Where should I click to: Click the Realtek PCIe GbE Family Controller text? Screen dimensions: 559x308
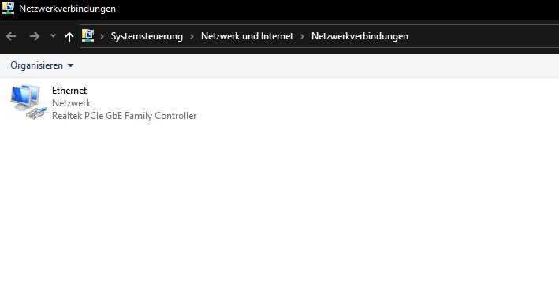pyautogui.click(x=124, y=116)
